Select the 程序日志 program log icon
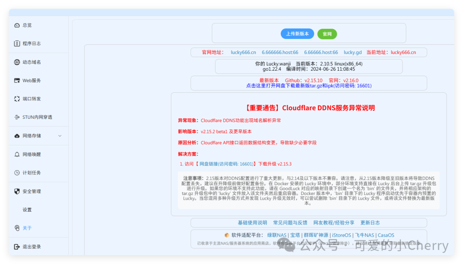The height and width of the screenshot is (264, 463). coord(16,43)
